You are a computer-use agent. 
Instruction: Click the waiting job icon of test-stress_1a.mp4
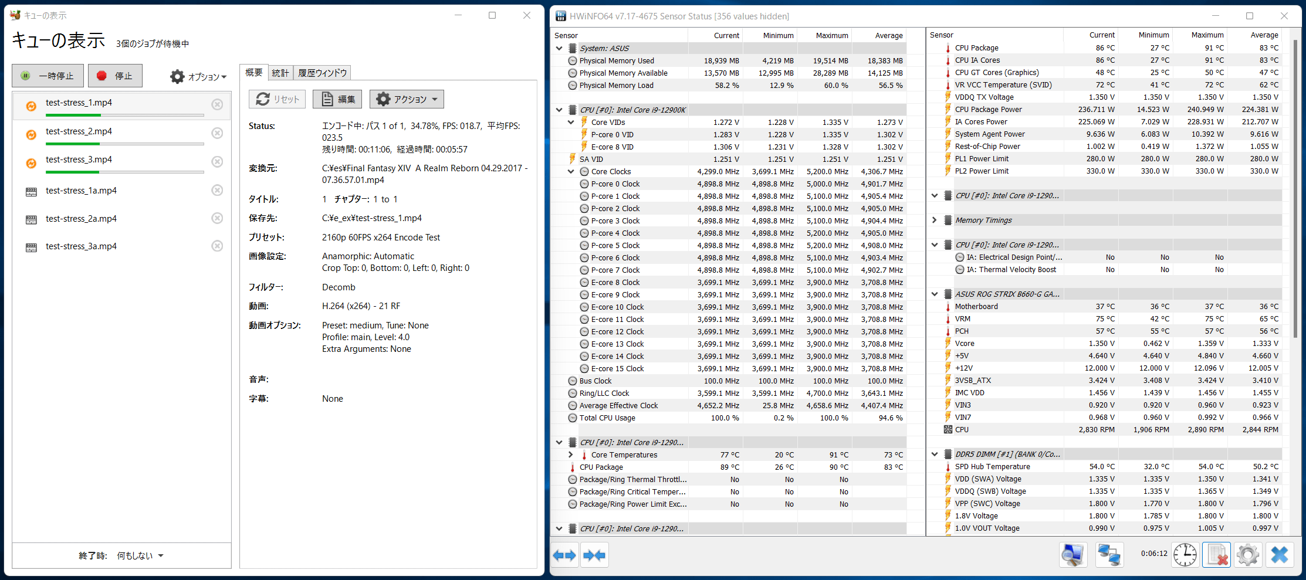click(x=31, y=192)
